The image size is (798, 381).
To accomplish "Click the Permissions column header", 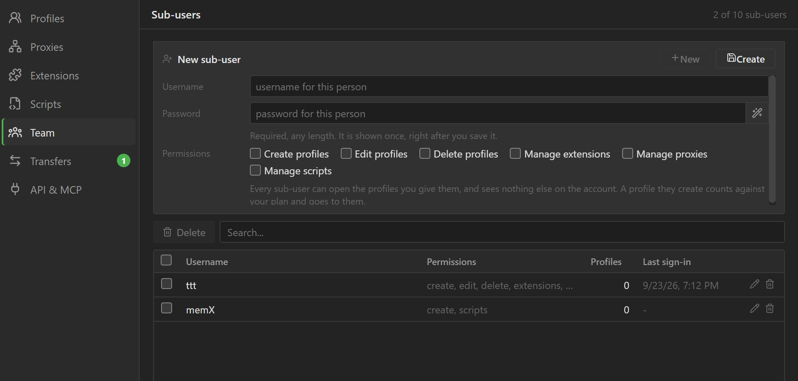I will (x=451, y=262).
